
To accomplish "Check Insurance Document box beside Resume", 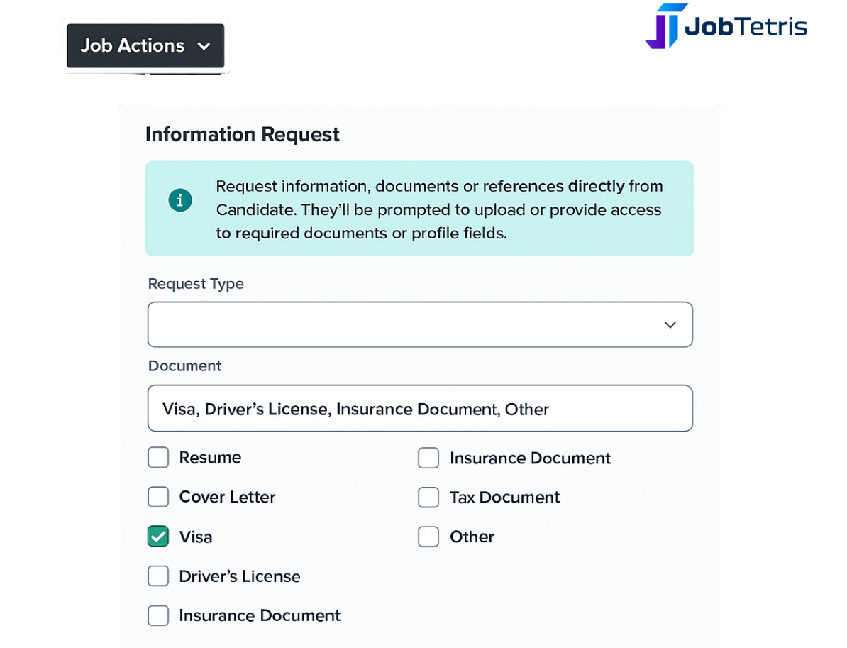I will 428,458.
